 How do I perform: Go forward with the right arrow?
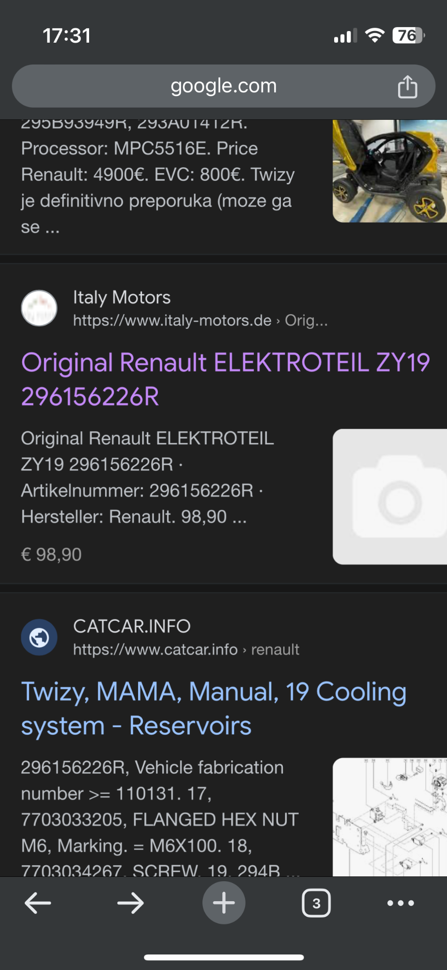(130, 903)
